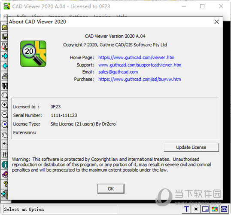This screenshot has height=215, width=231.
Task: Click the magnifier with blue arrow icon
Action: point(5,125)
